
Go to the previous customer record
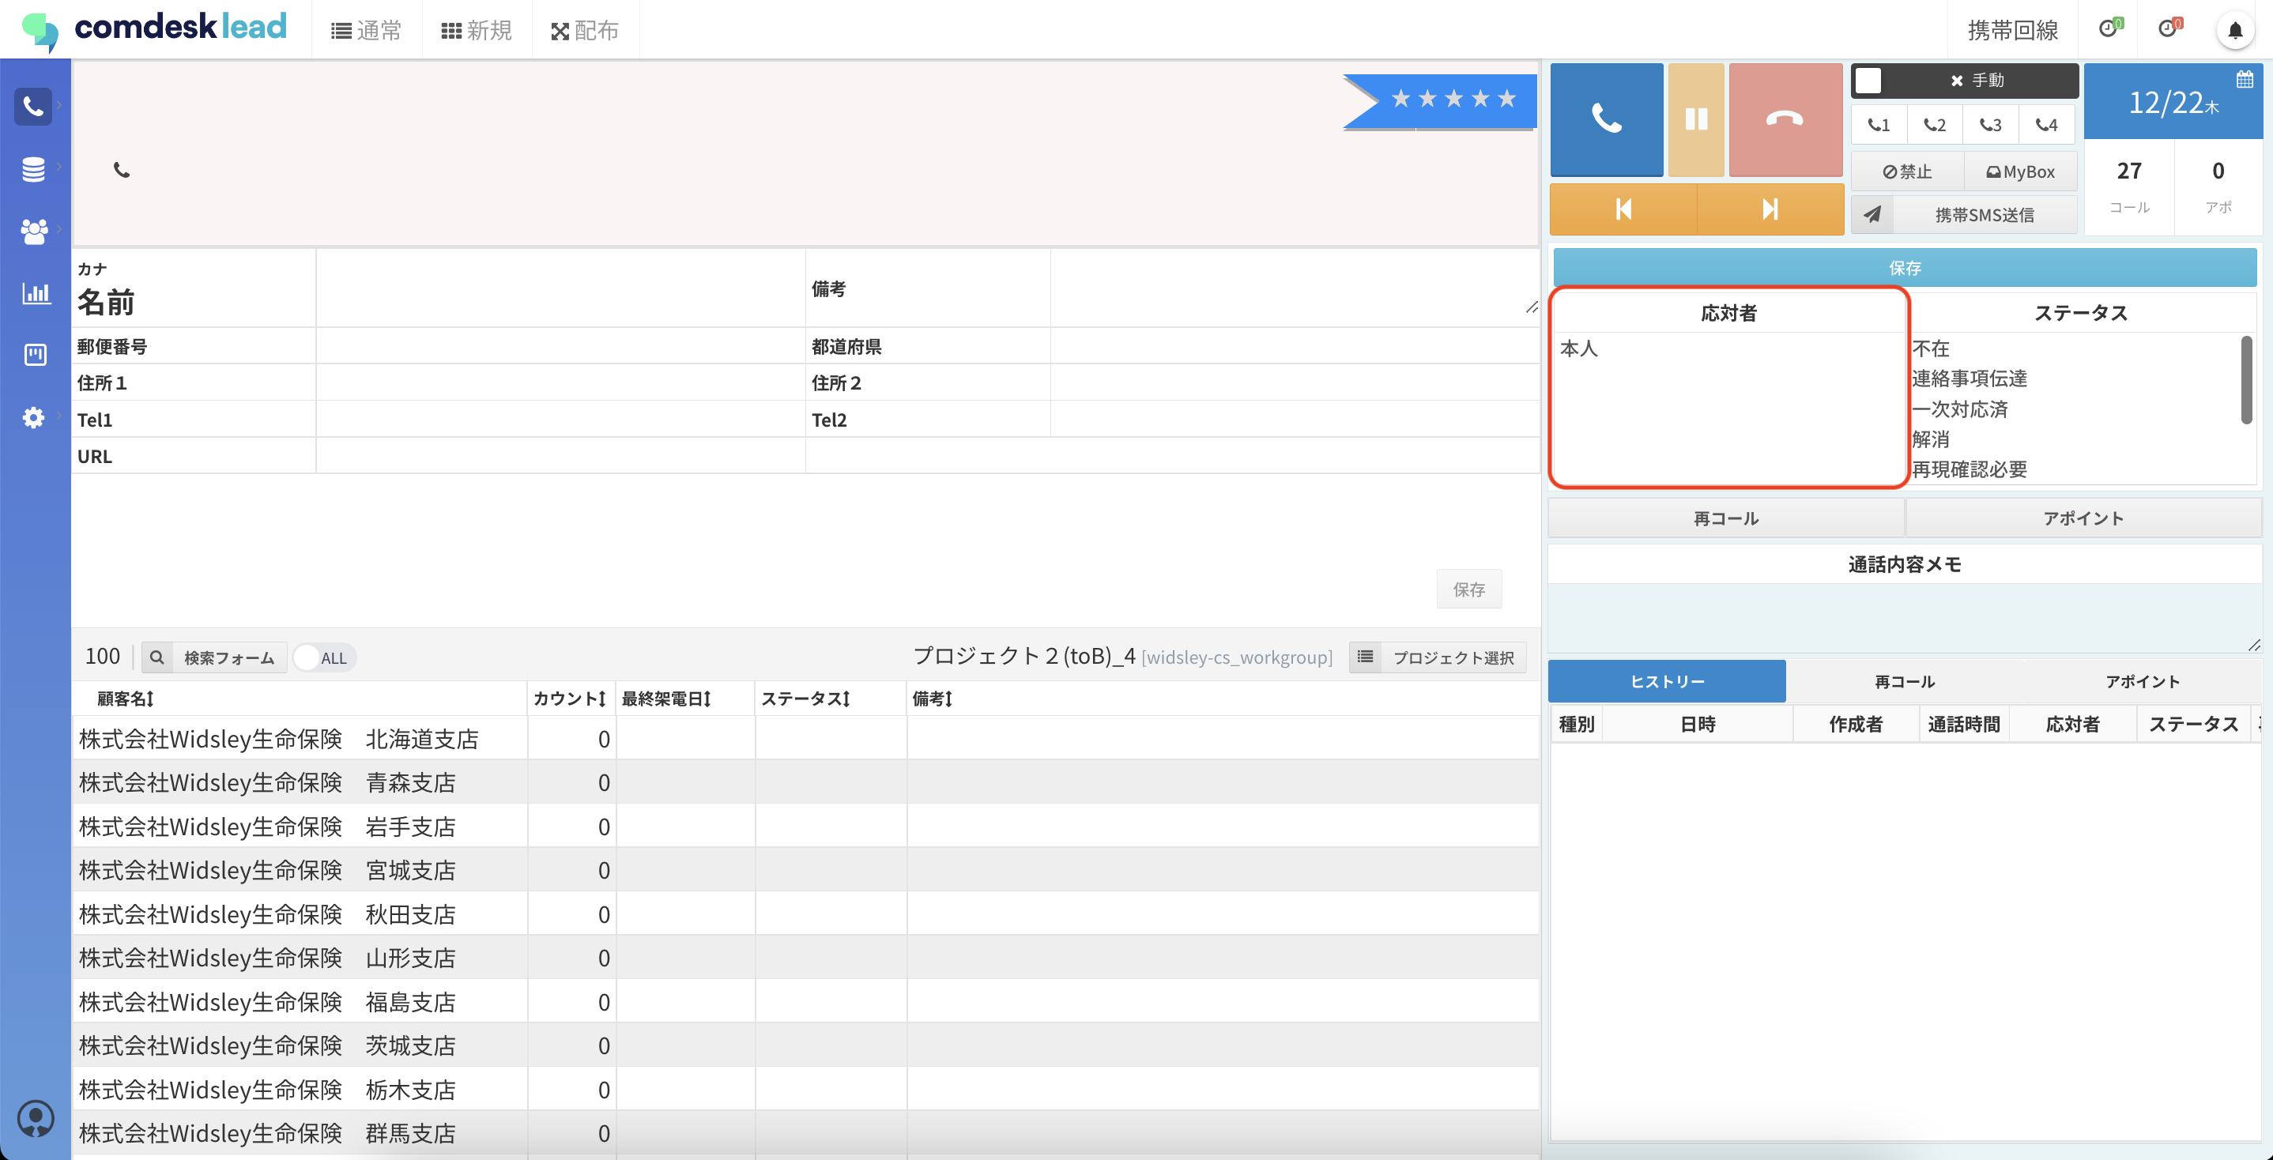[x=1623, y=209]
